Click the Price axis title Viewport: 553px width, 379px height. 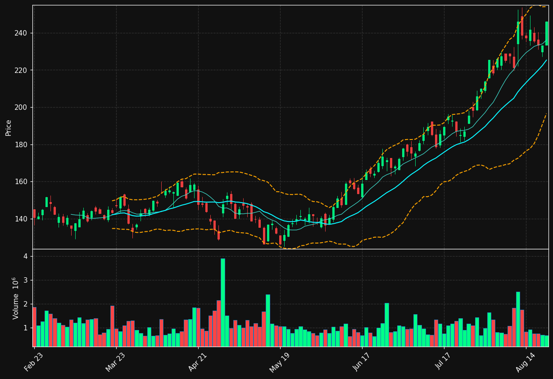coord(9,127)
